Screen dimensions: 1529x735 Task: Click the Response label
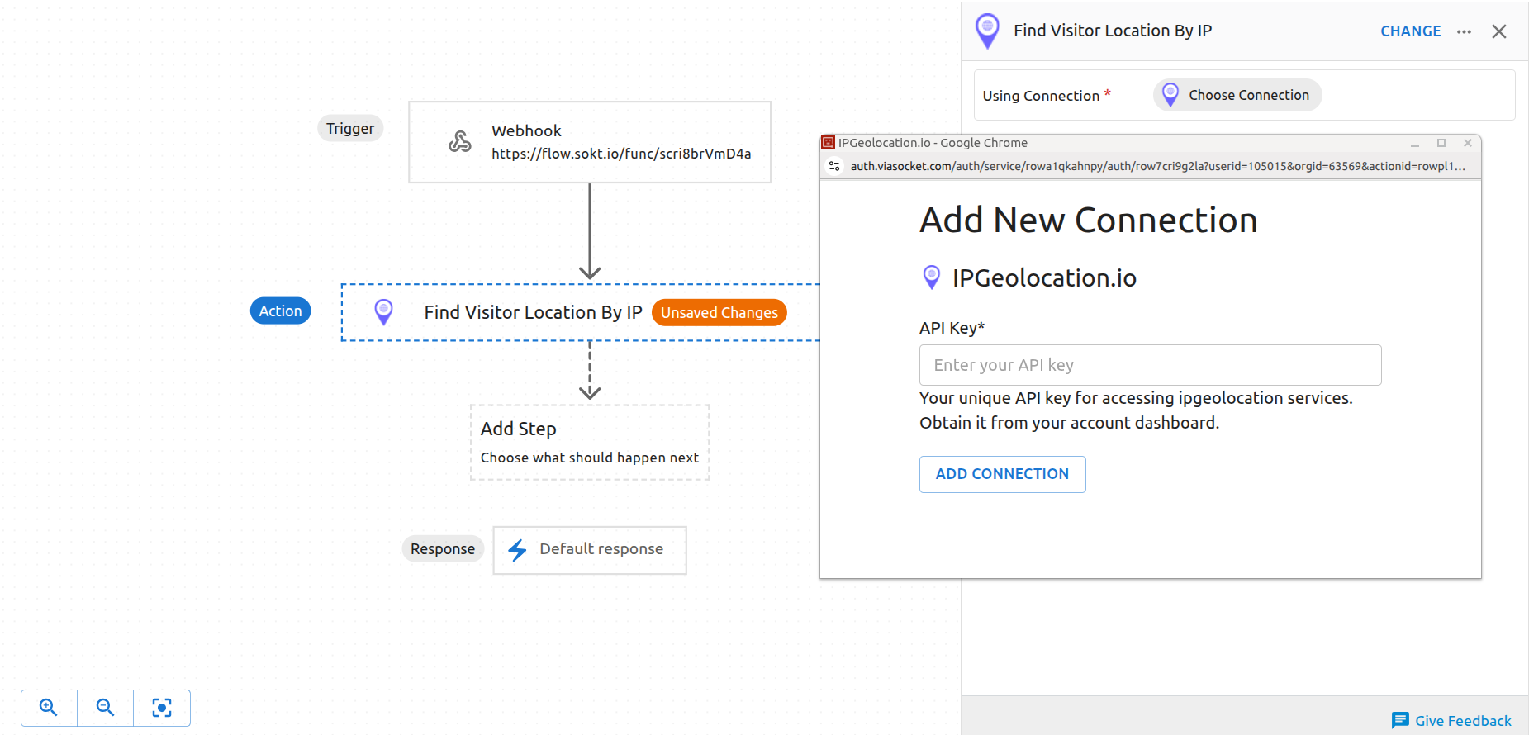[443, 549]
